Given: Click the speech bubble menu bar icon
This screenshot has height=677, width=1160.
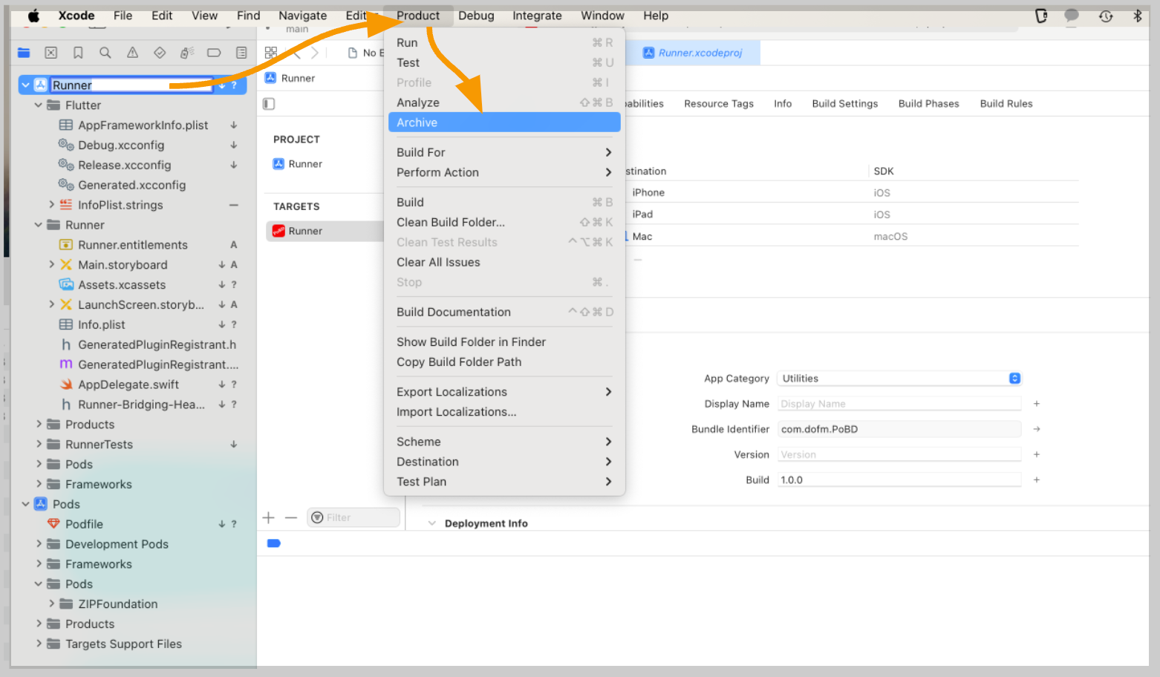Looking at the screenshot, I should pyautogui.click(x=1072, y=16).
